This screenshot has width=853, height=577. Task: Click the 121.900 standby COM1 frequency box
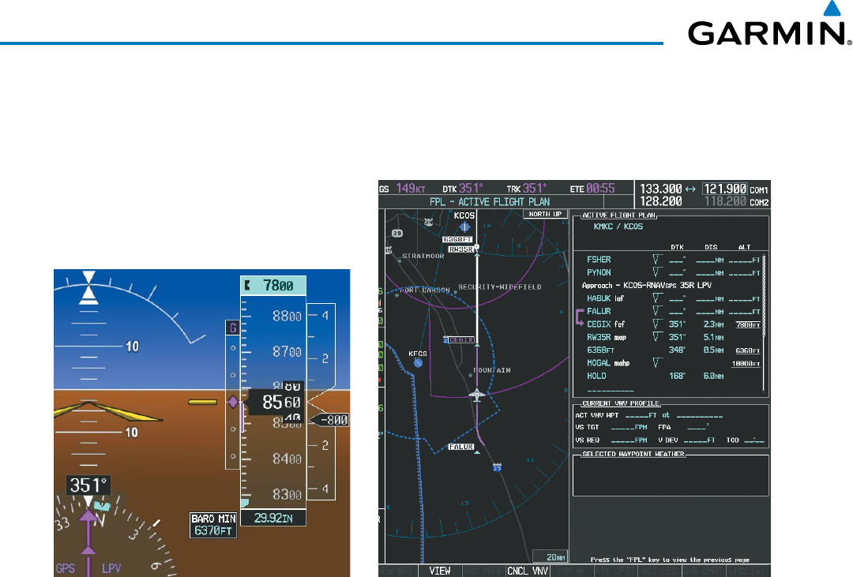[x=724, y=189]
